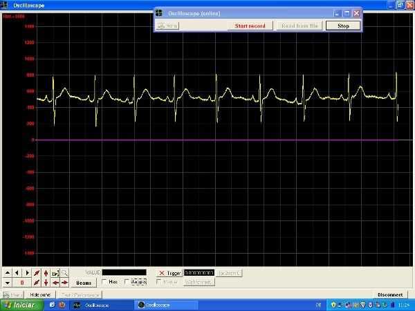Click the first quick launch icon in taskbar
The width and height of the screenshot is (415, 311).
pyautogui.click(x=52, y=305)
